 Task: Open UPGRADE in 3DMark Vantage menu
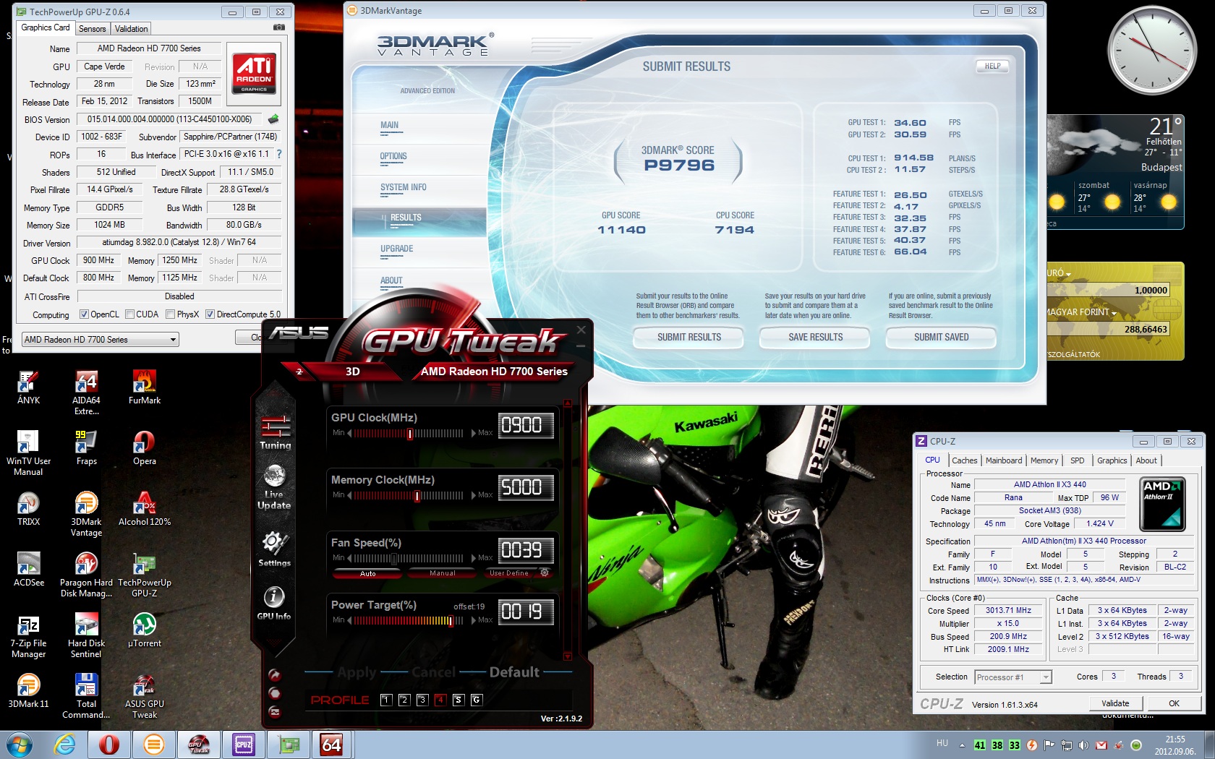click(x=396, y=249)
